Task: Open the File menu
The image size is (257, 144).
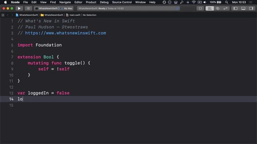Action: pos(25,2)
